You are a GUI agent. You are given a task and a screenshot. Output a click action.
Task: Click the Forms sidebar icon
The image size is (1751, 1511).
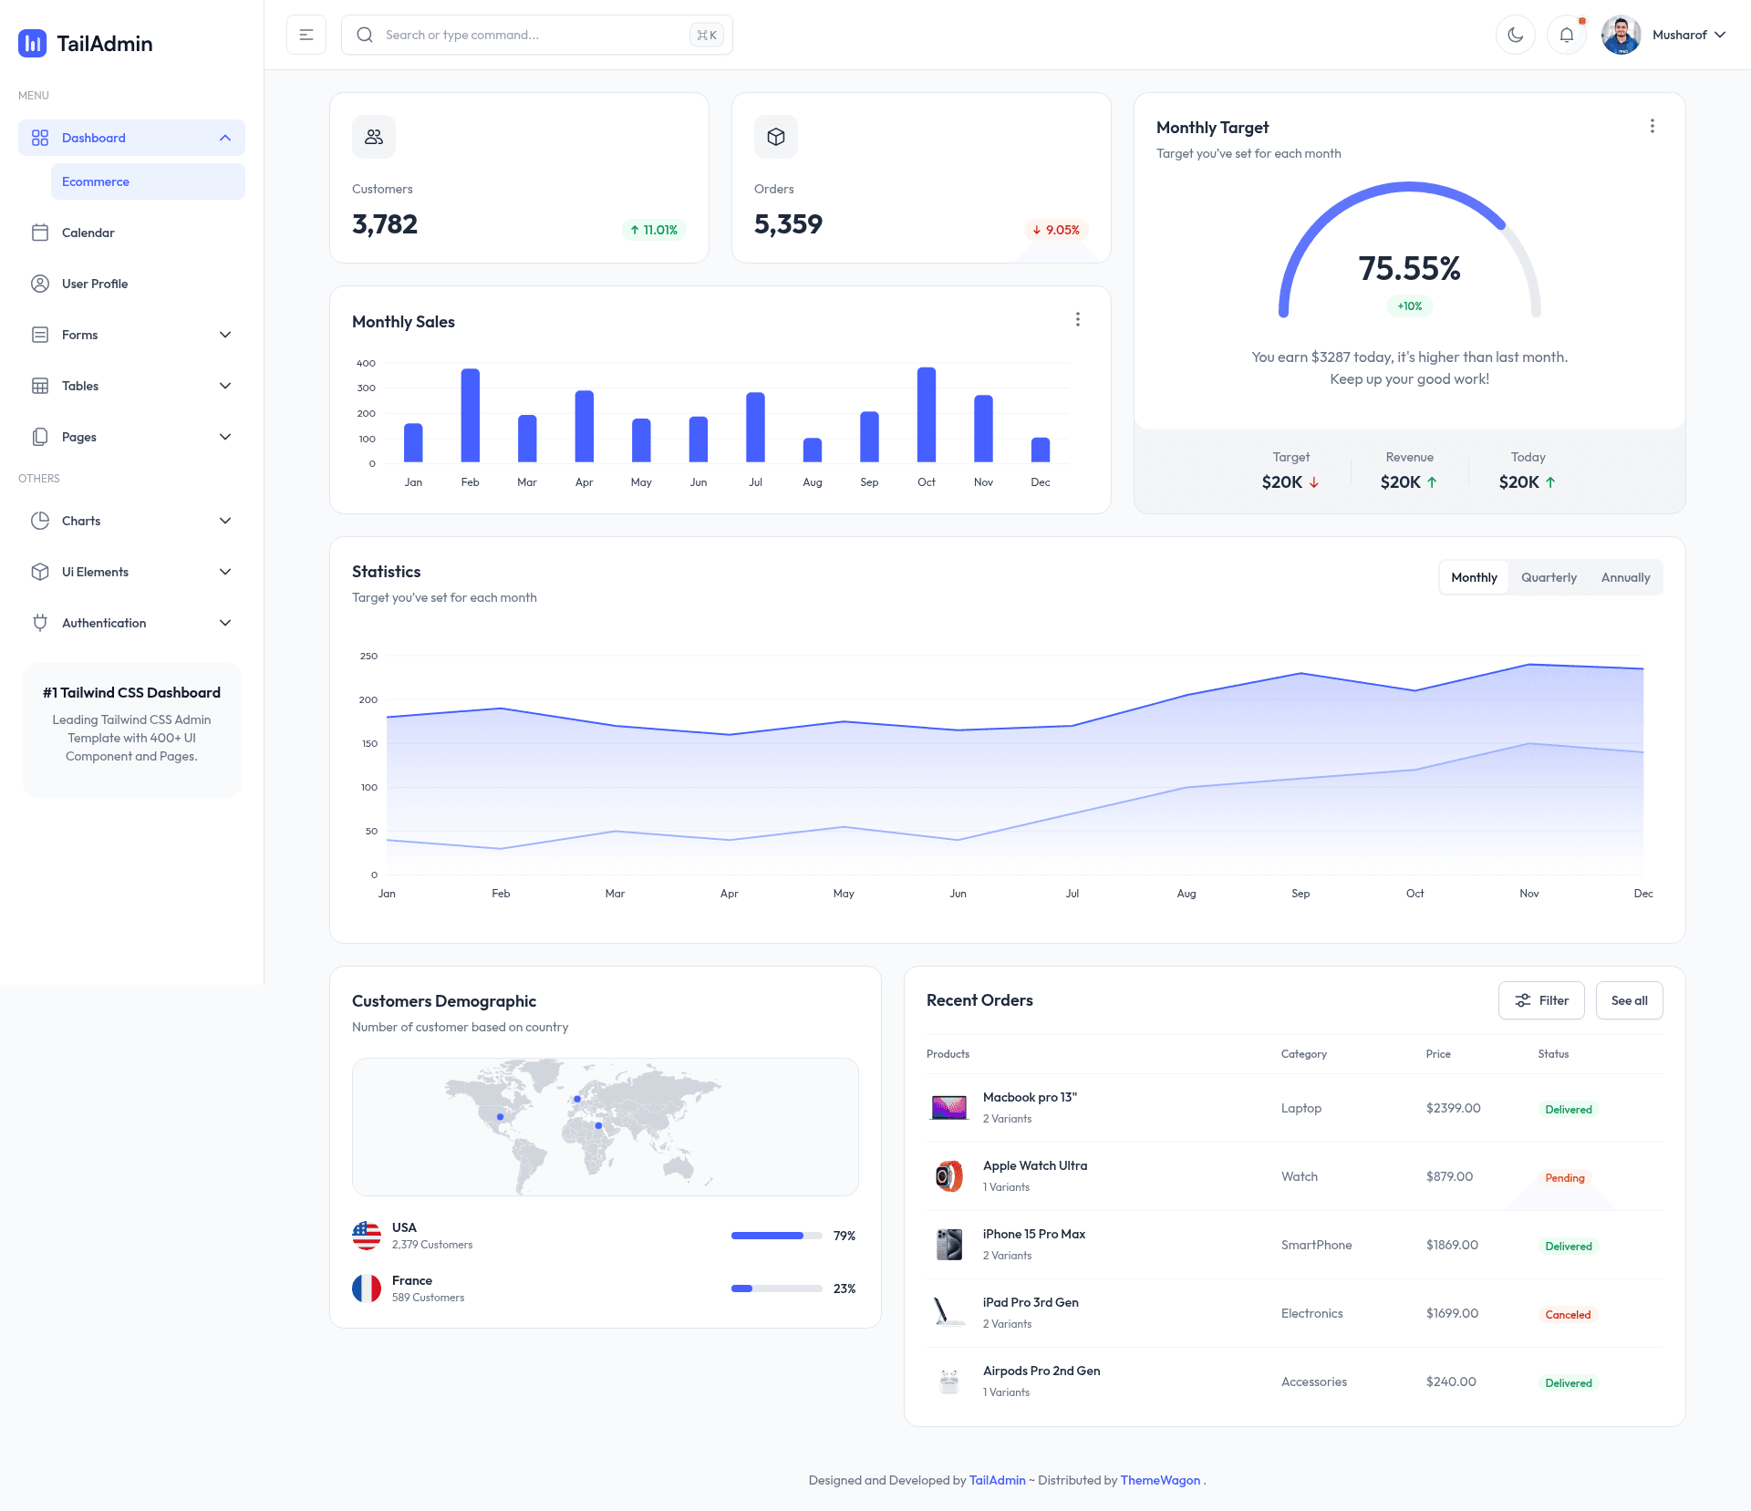(40, 335)
